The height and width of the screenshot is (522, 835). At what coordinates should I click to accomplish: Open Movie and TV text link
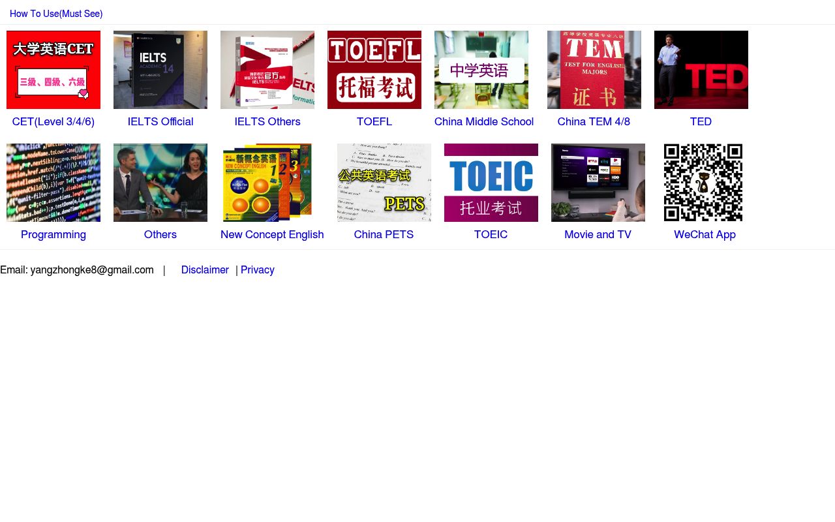pos(598,234)
